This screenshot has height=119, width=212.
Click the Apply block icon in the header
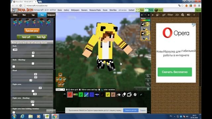156,10
